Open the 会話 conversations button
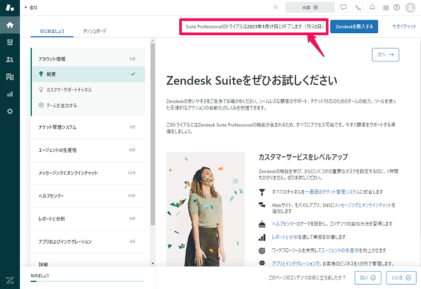This screenshot has width=421, height=289. point(310,7)
